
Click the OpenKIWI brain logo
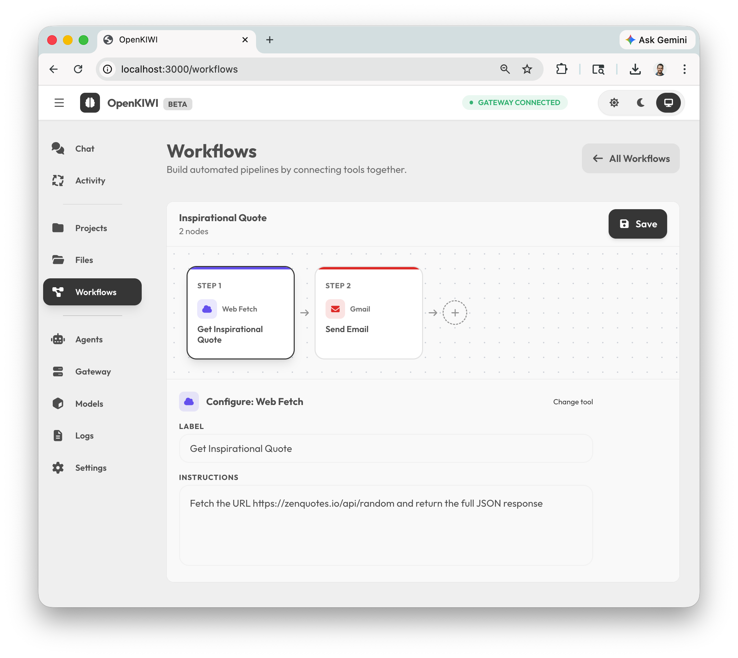(90, 103)
